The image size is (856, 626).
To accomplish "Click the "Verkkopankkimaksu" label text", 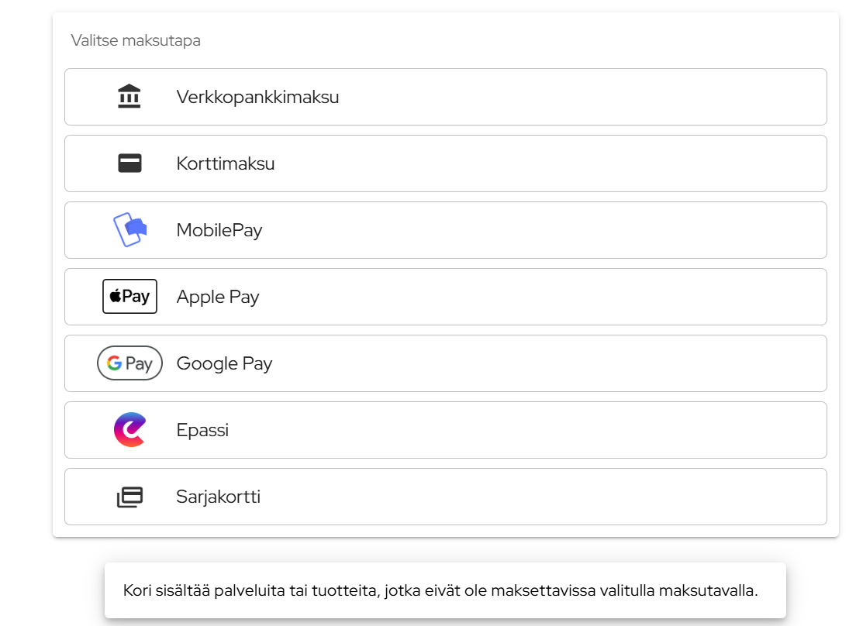I will tap(257, 98).
